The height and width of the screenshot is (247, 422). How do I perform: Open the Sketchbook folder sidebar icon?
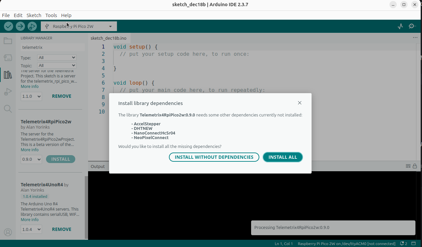(x=8, y=41)
